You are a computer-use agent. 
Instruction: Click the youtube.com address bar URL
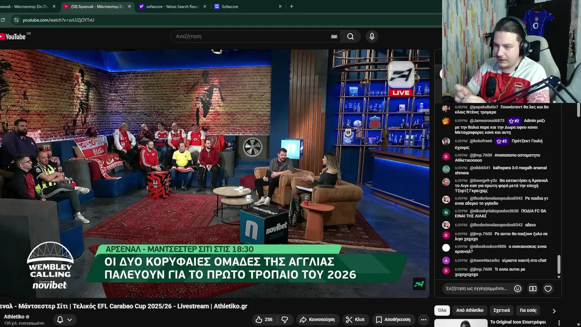pyautogui.click(x=59, y=20)
